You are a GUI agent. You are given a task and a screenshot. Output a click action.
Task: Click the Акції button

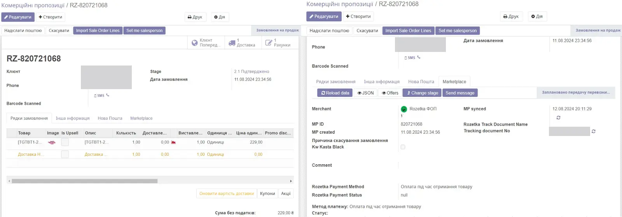(x=286, y=193)
